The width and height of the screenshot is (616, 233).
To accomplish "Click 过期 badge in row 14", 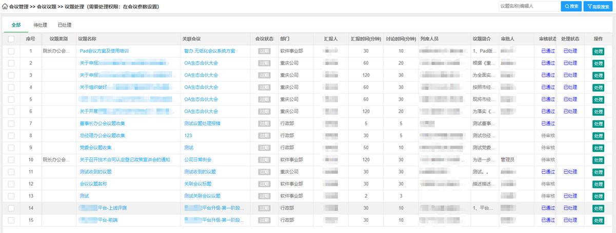I will click(264, 208).
